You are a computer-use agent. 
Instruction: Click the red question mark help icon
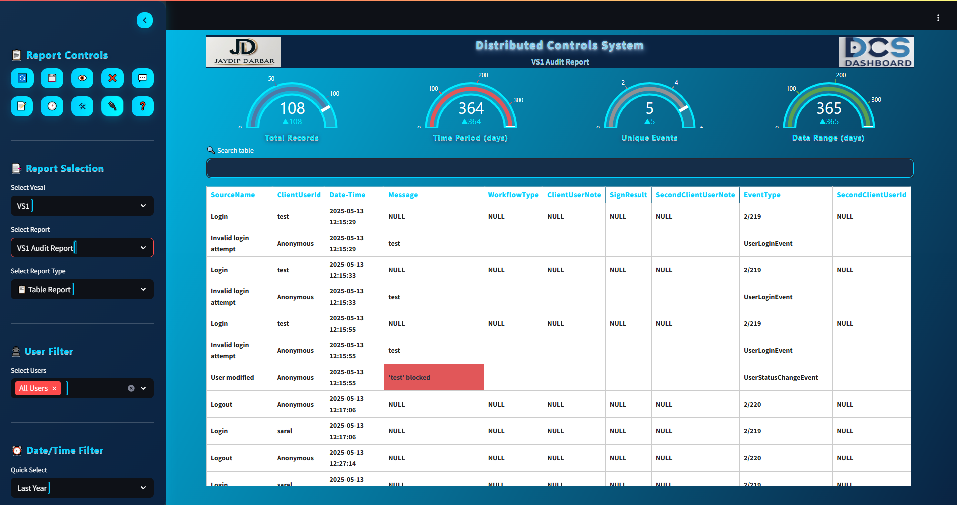pyautogui.click(x=142, y=106)
